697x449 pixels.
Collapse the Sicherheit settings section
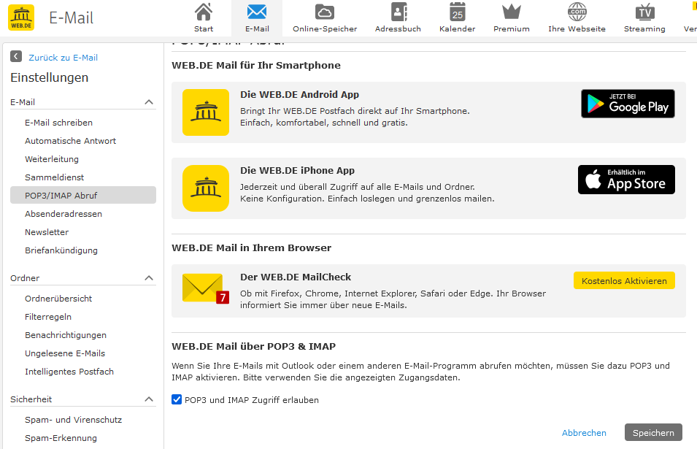(149, 399)
